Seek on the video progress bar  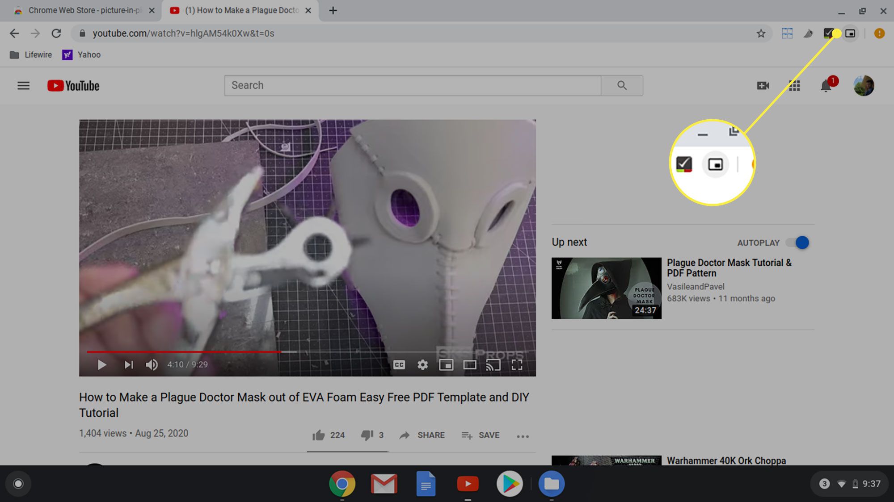point(308,352)
